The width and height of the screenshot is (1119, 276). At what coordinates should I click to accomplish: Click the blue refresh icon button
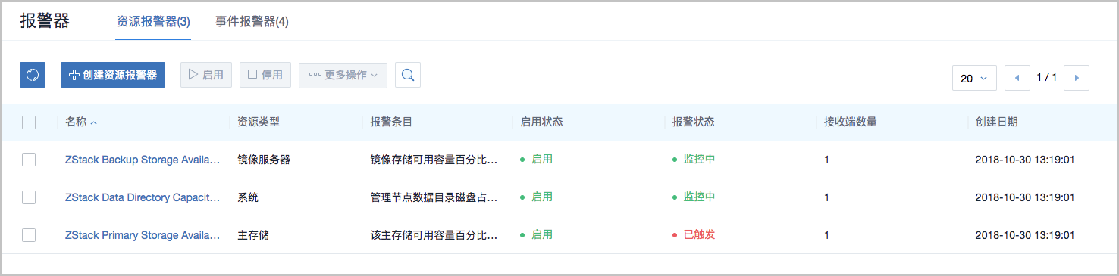coord(33,75)
